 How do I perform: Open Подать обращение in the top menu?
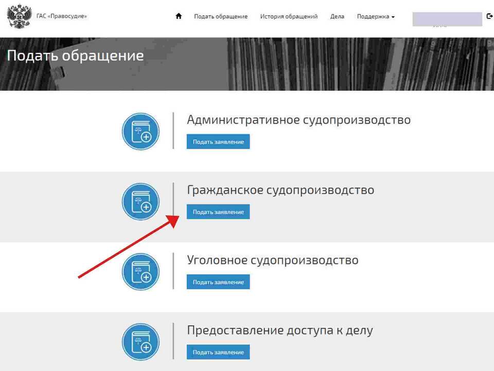(221, 16)
